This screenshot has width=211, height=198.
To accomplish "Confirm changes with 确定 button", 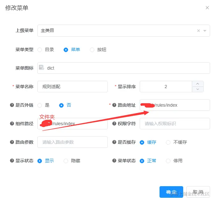I will (x=171, y=192).
